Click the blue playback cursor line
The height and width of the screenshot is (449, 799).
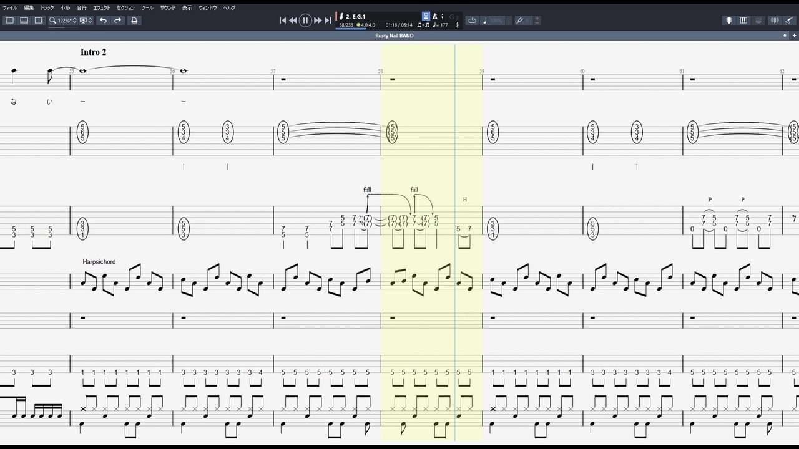(455, 243)
